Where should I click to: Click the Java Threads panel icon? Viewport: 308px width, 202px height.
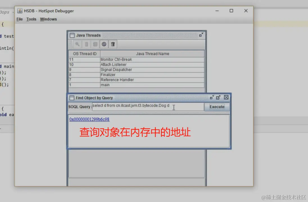[x=72, y=35]
